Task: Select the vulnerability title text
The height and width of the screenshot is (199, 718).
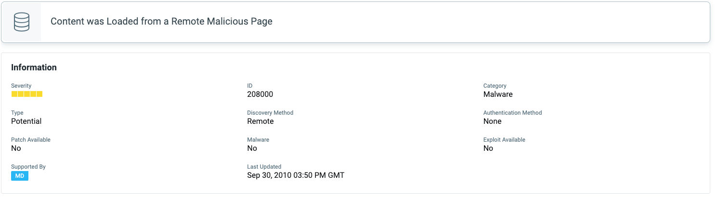Action: click(x=161, y=22)
